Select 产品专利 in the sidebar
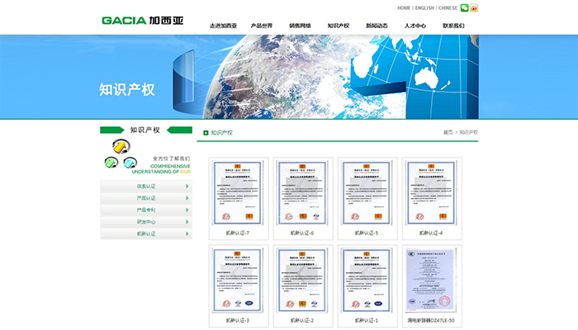Image resolution: width=578 pixels, height=330 pixels. point(146,210)
